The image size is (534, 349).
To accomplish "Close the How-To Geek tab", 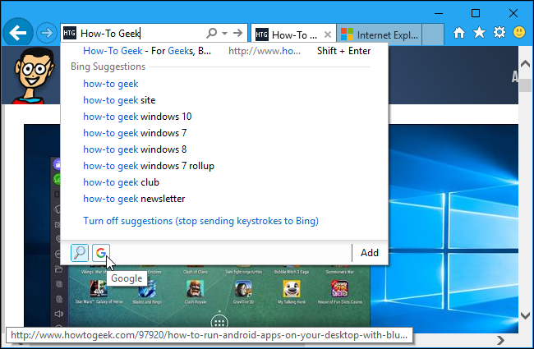I will 328,34.
